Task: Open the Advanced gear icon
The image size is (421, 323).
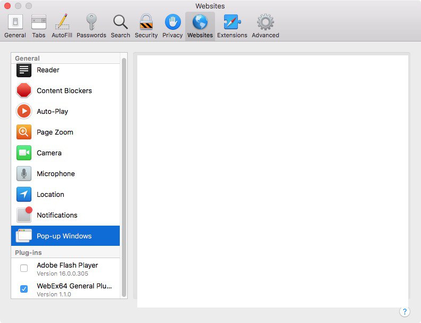Action: point(265,22)
